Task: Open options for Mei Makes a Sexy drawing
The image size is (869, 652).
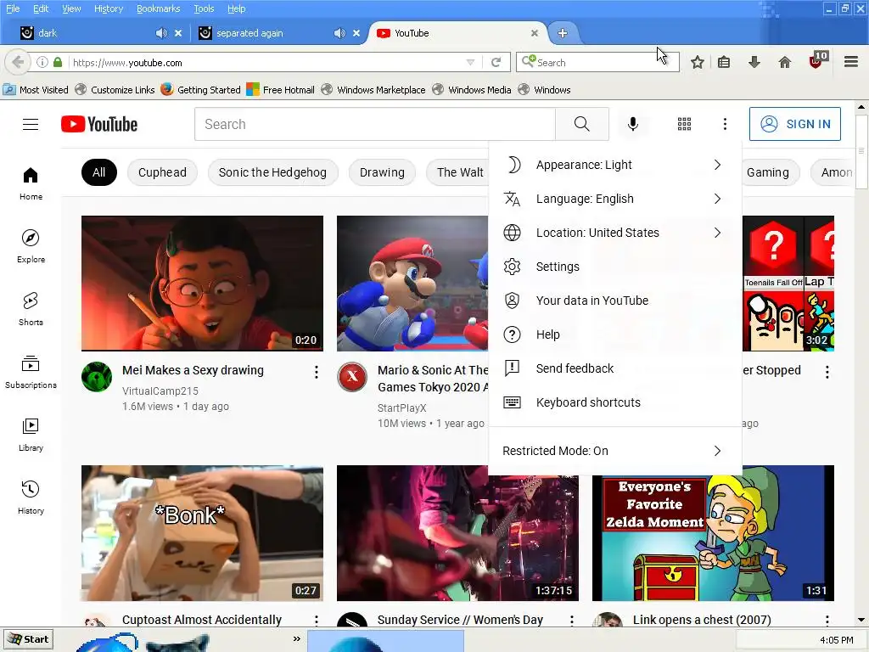Action: (317, 372)
